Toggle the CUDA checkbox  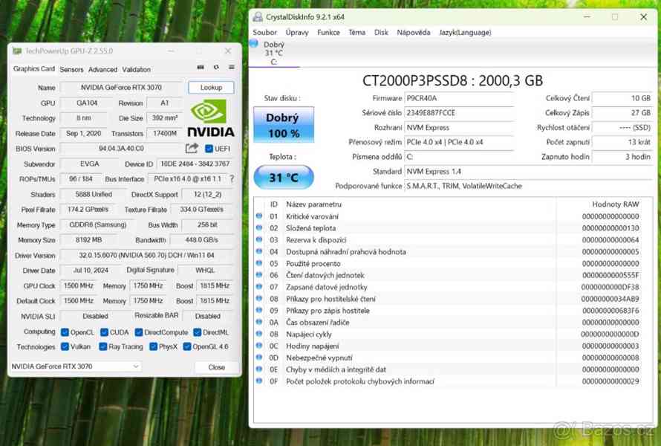pos(104,332)
